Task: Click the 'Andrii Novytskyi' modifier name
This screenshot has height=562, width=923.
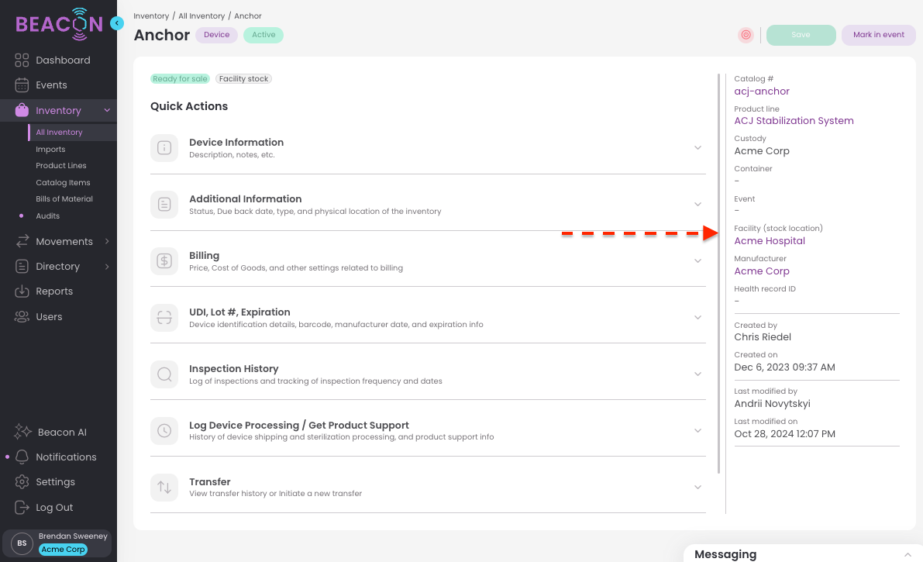Action: pos(773,404)
